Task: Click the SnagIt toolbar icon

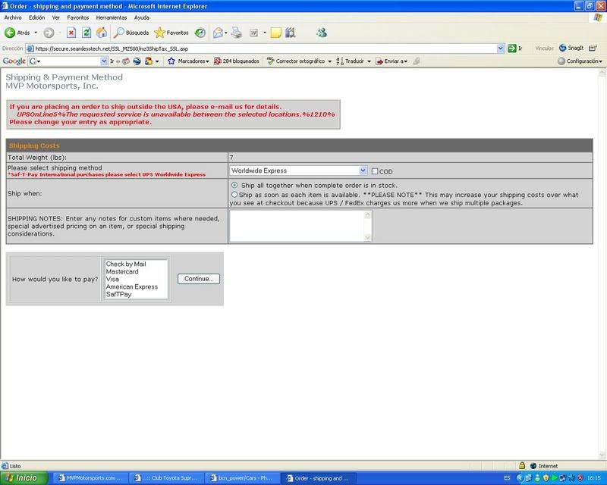Action: point(571,48)
